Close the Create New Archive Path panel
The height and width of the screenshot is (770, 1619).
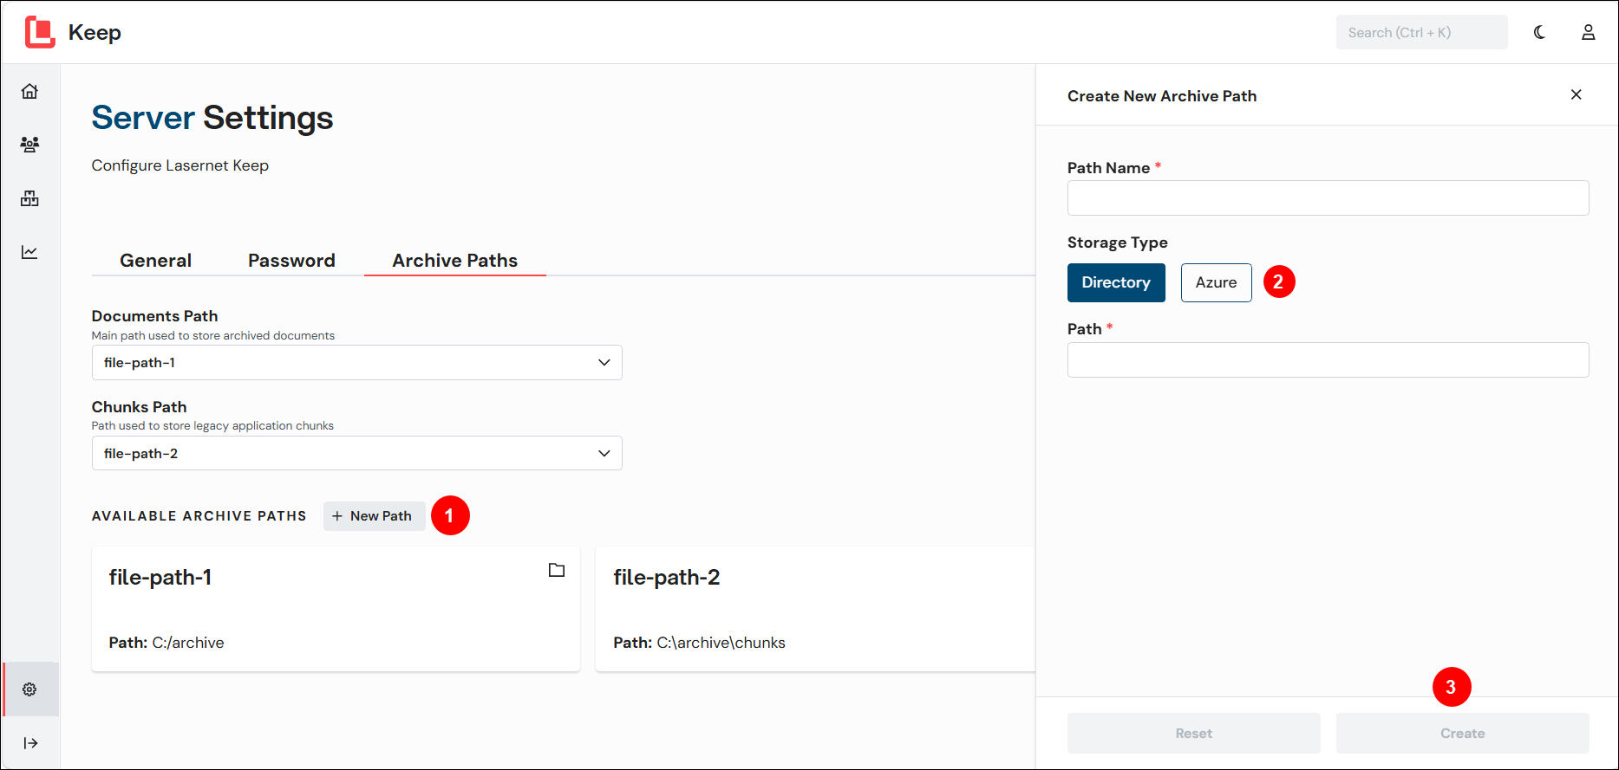tap(1577, 94)
